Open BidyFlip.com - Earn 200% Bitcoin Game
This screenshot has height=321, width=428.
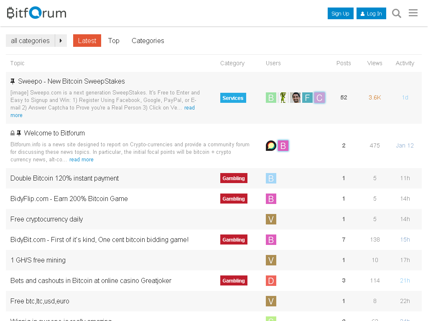[x=69, y=199]
